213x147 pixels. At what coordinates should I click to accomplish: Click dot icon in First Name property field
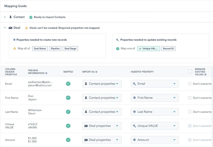tap(135, 98)
